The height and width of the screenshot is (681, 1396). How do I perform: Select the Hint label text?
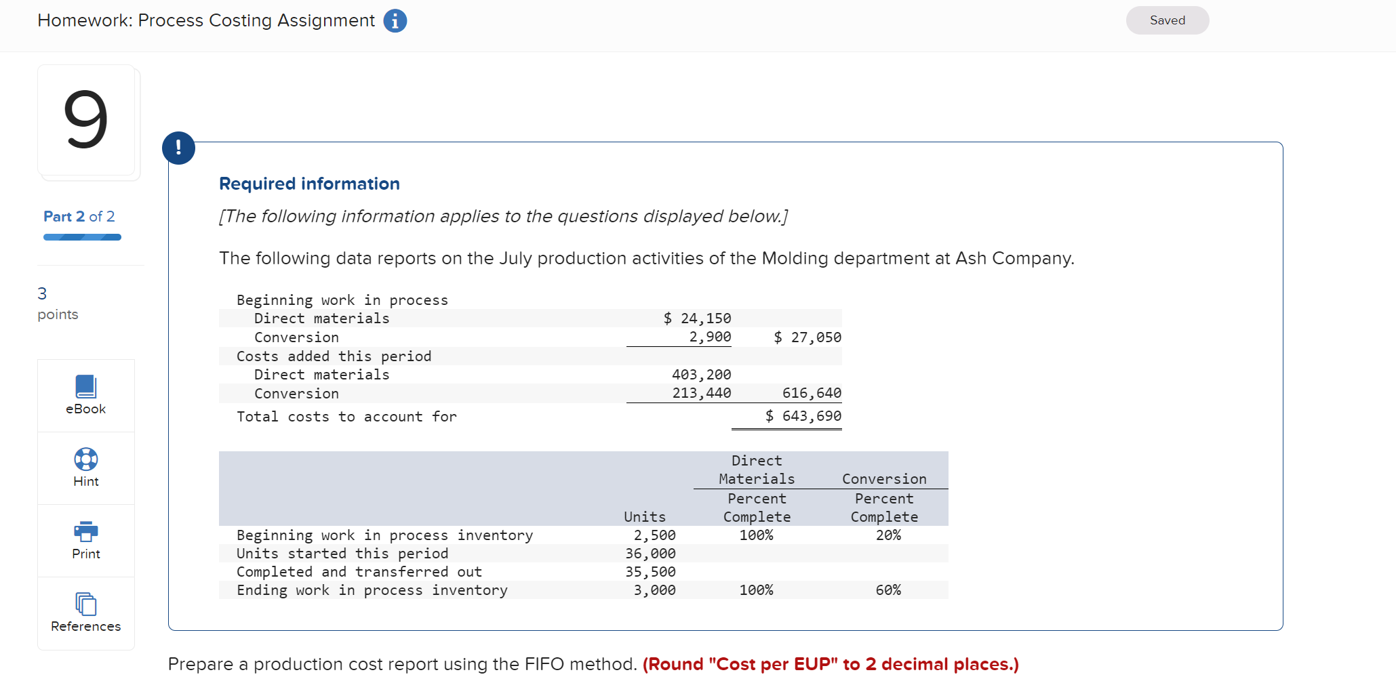[85, 481]
